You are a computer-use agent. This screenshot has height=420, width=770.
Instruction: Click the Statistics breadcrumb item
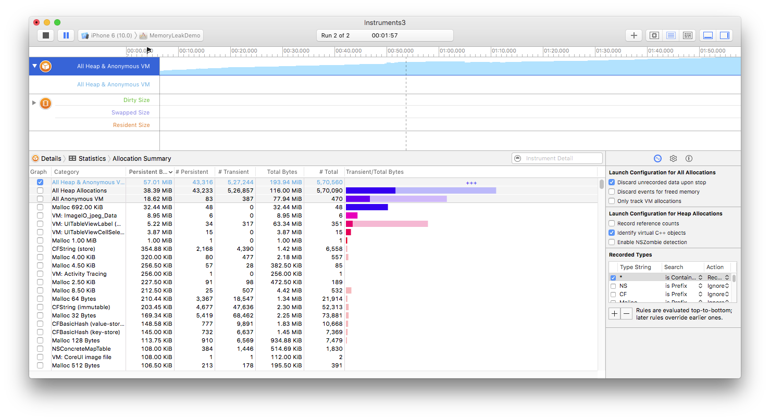pyautogui.click(x=92, y=159)
